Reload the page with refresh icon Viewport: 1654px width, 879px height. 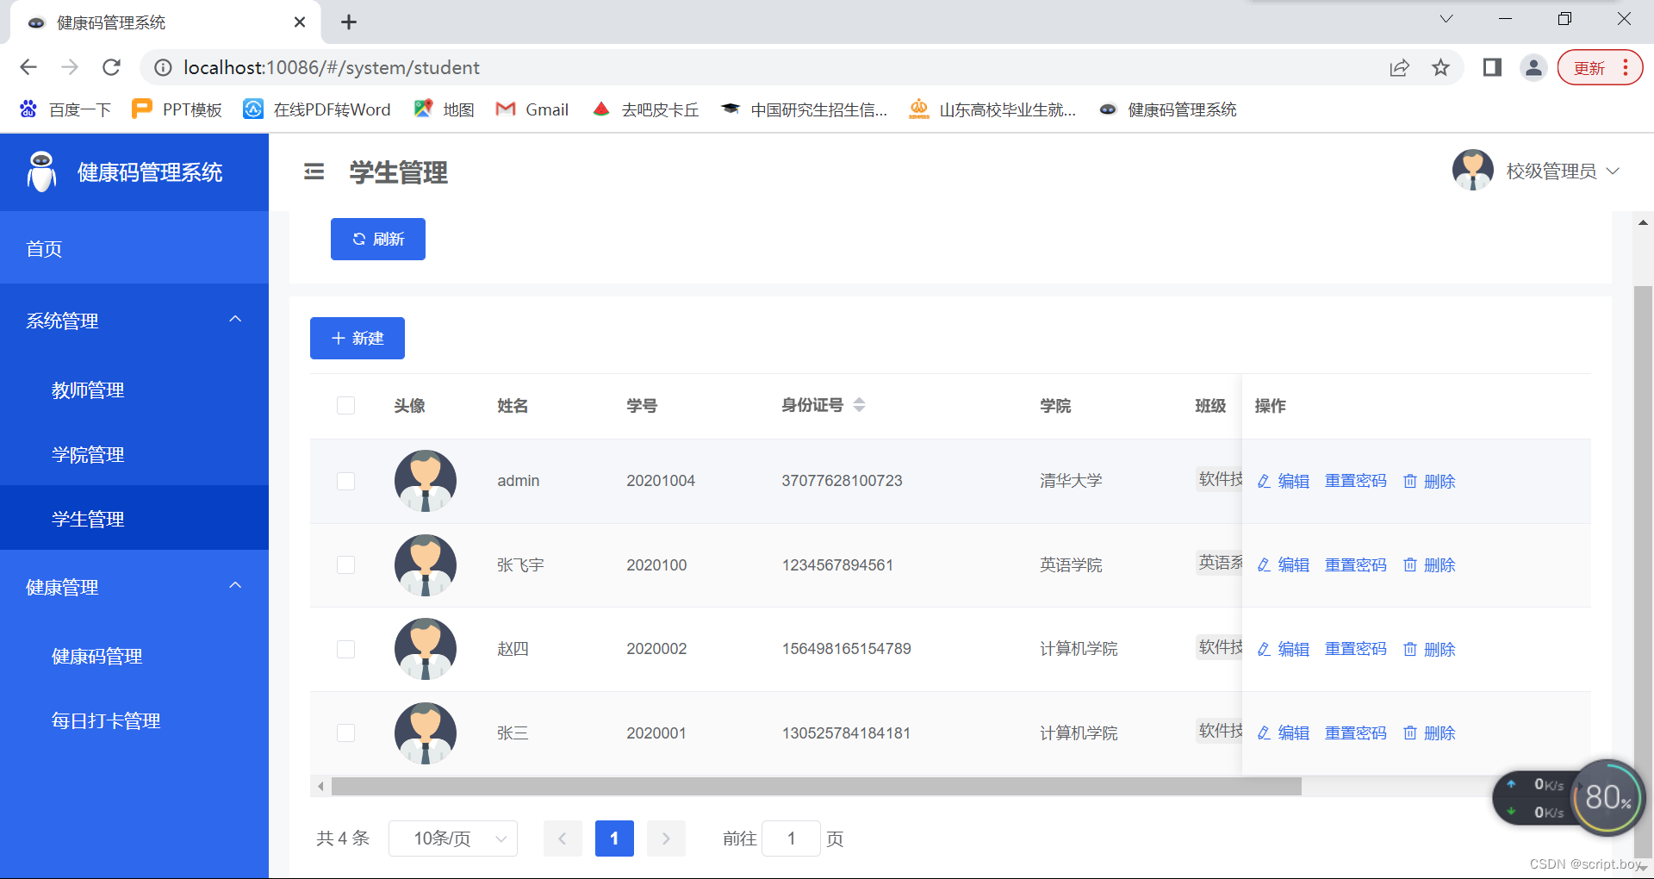coord(111,67)
